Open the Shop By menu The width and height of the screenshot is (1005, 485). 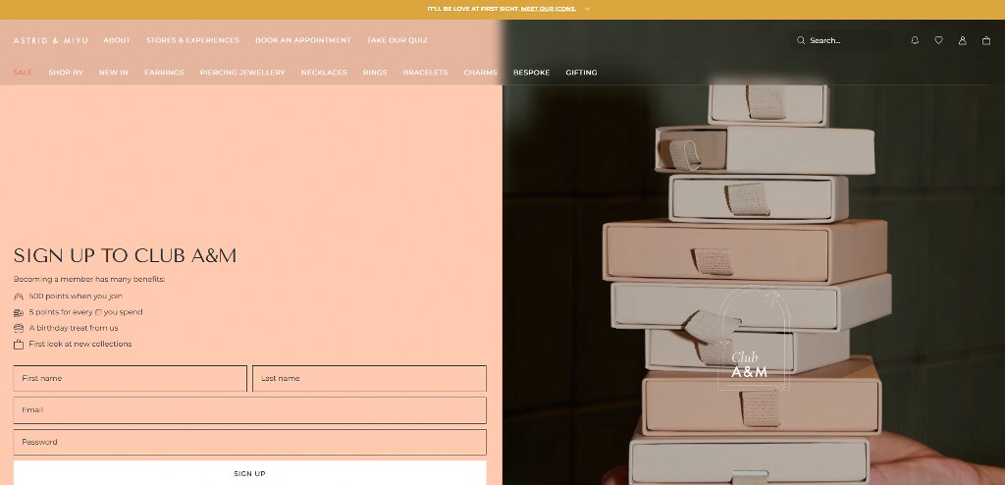click(x=66, y=73)
